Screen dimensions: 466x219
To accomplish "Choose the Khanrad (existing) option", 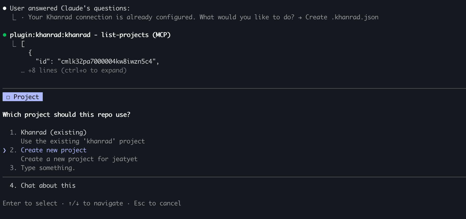I will tap(53, 132).
